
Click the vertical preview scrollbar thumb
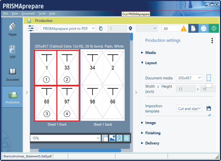(131, 37)
